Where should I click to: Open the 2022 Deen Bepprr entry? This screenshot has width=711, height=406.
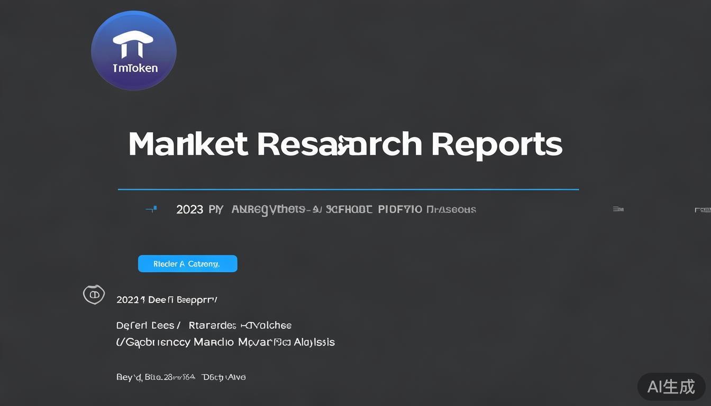click(x=167, y=300)
